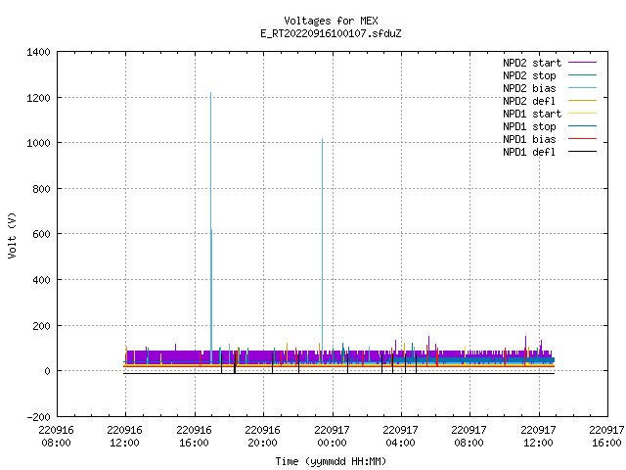Select the filename E_RT20220916100107.sfduZ subtitle
This screenshot has width=626, height=470.
point(331,33)
